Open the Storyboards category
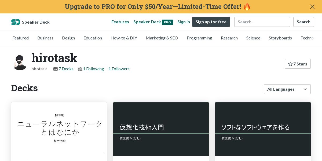Image resolution: width=322 pixels, height=161 pixels. tap(280, 38)
